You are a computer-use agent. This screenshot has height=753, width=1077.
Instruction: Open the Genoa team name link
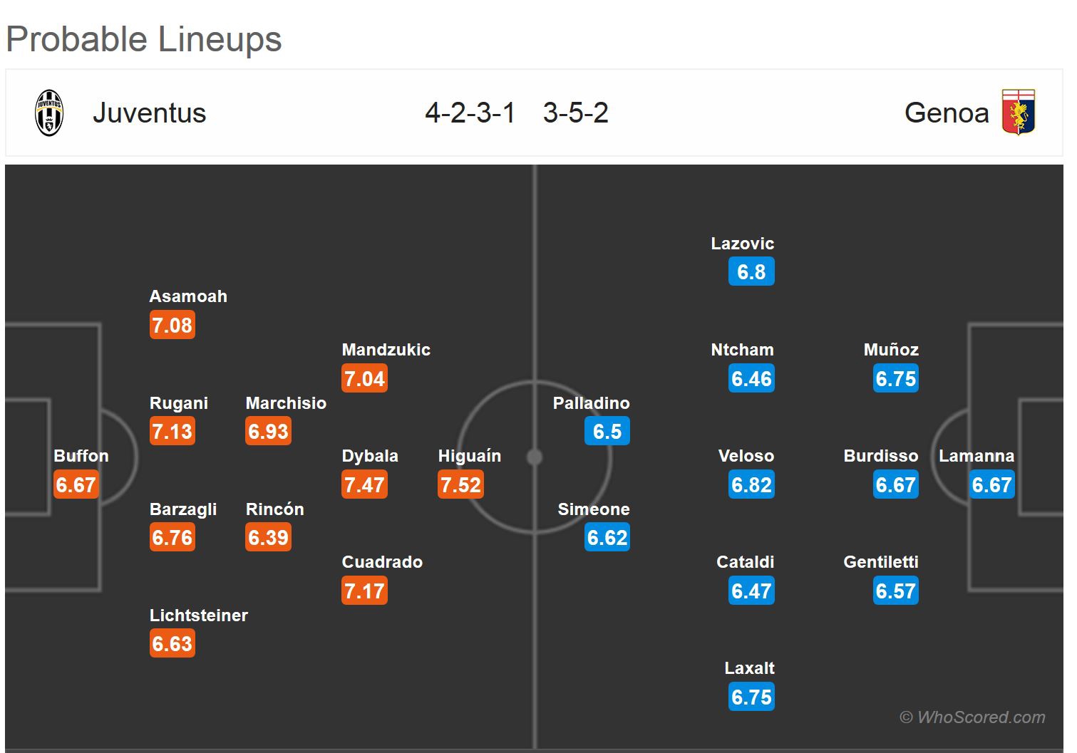tap(946, 113)
